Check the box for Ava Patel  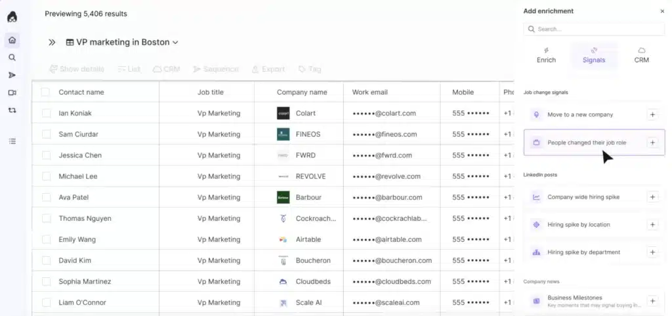coord(47,197)
